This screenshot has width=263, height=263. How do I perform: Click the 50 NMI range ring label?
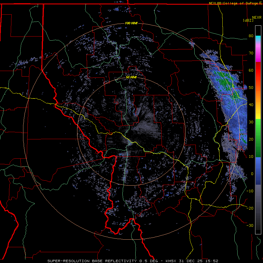tap(131, 77)
